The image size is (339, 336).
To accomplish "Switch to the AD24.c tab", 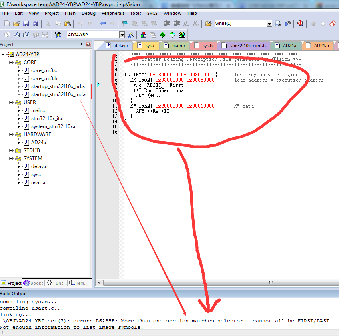I will click(286, 46).
